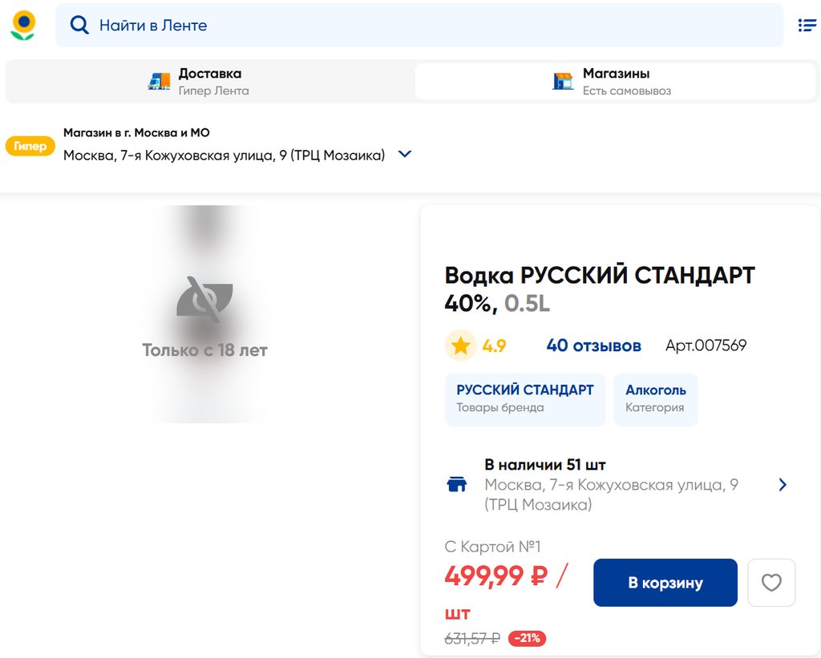Click the yellow Гипер badge
Viewport: 821px width, 658px height.
[30, 146]
